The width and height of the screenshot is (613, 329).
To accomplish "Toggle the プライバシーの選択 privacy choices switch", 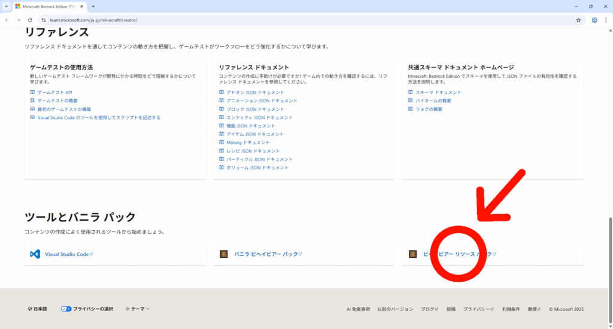I will pos(66,309).
